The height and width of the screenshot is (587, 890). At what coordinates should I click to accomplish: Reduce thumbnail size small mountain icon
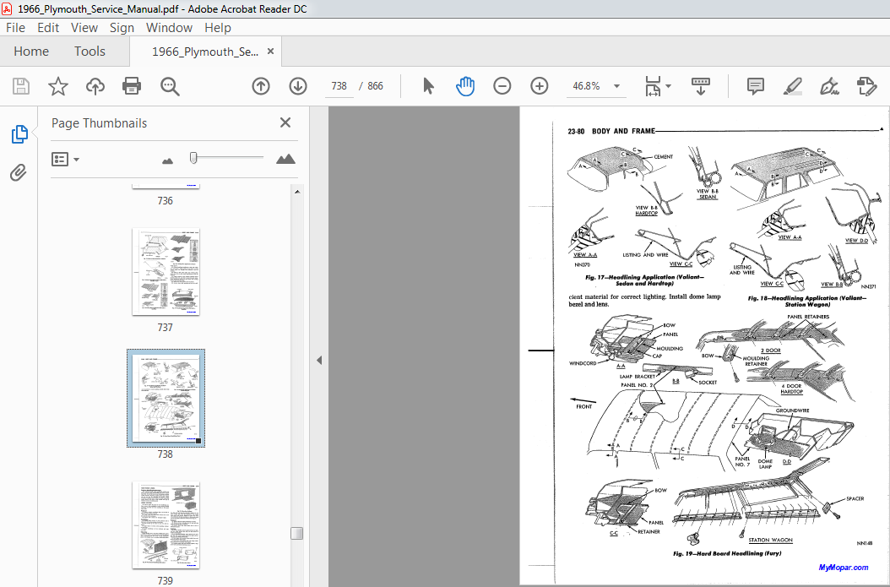click(167, 161)
